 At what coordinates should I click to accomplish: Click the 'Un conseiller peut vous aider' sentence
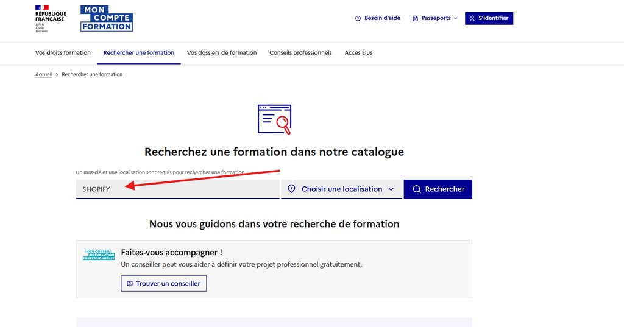[241, 264]
